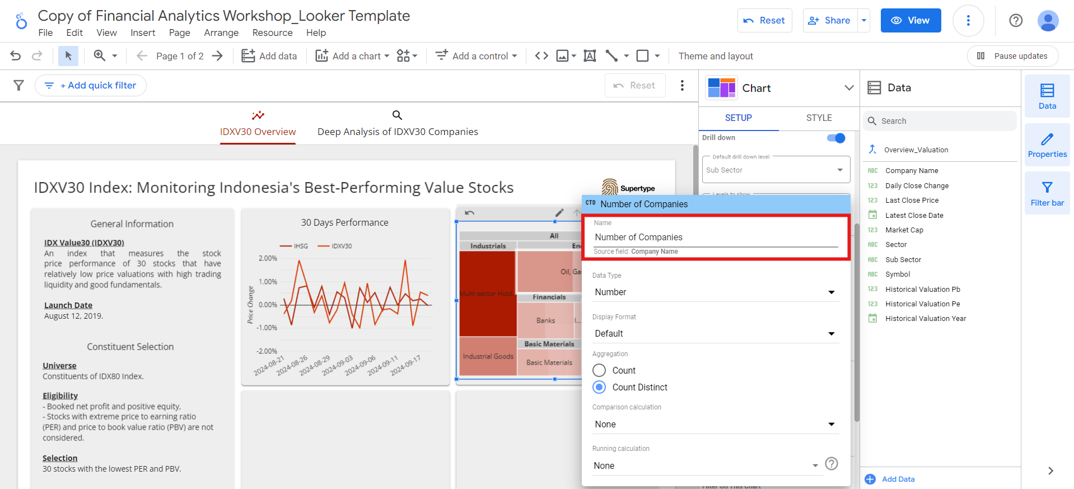This screenshot has width=1074, height=489.
Task: Activate the selection mode arrow tool
Action: click(68, 55)
